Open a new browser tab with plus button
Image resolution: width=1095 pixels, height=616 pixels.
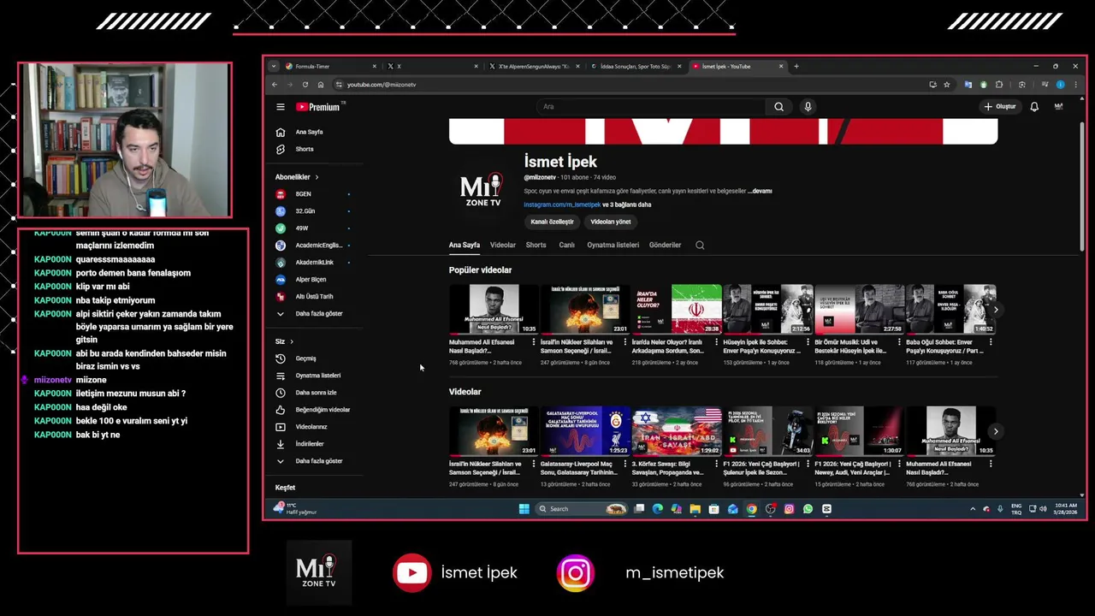[796, 66]
